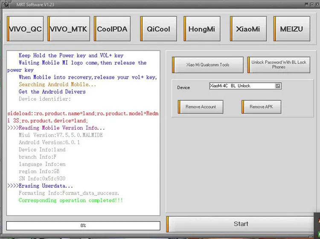Screen dimensions: 320x239
Task: Open the MEIZU brand tab
Action: tap(292, 29)
